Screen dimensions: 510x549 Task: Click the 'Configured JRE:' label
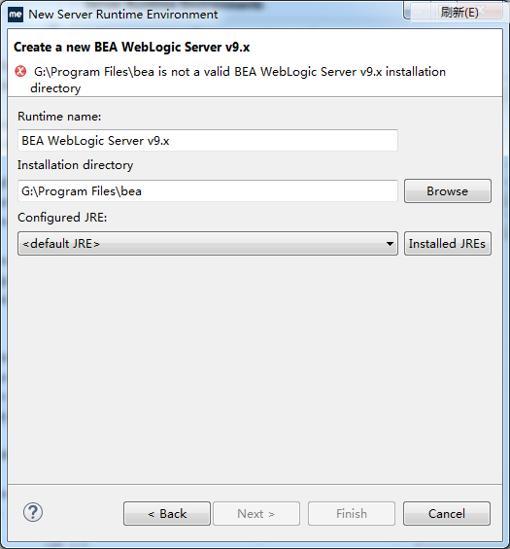(x=62, y=218)
